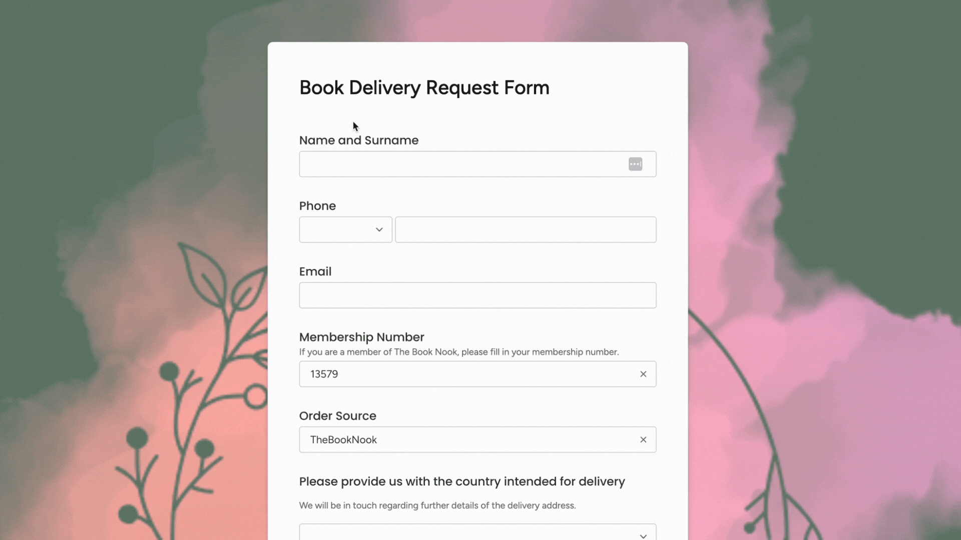Click the Book Nook membership helper text
The width and height of the screenshot is (961, 540).
(x=459, y=352)
